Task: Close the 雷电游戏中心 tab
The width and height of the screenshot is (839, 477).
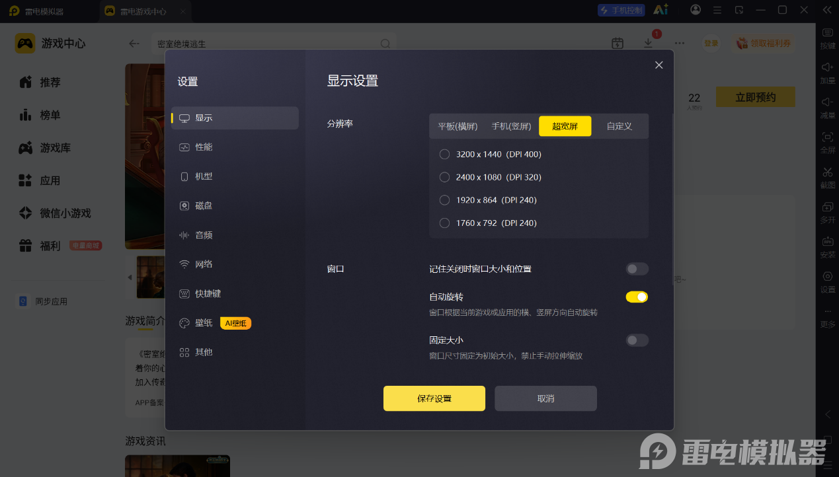Action: click(x=183, y=11)
